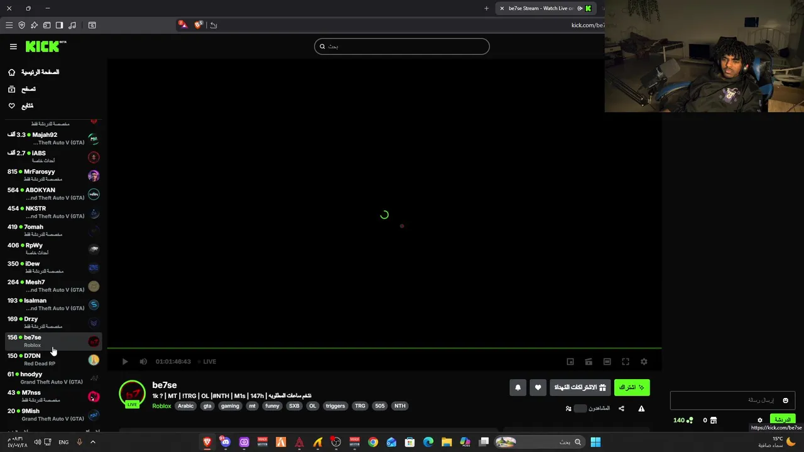Click the اشتراك subscribe button
Viewport: 804px width, 452px height.
[632, 387]
